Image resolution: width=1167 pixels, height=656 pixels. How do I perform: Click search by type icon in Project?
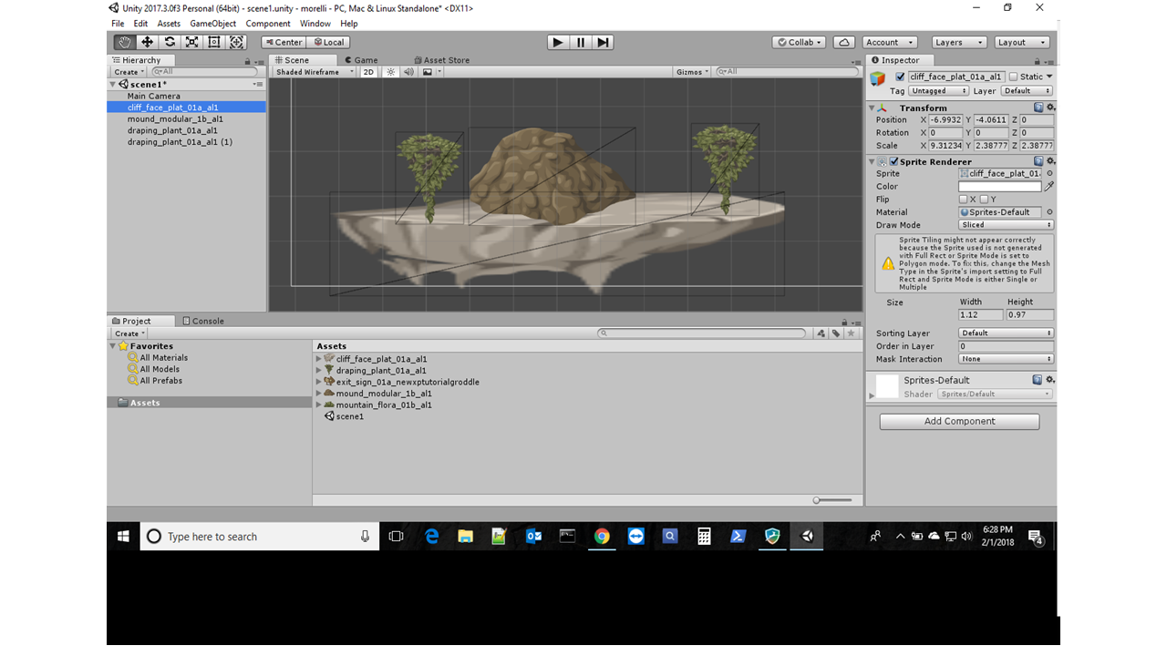(x=821, y=333)
